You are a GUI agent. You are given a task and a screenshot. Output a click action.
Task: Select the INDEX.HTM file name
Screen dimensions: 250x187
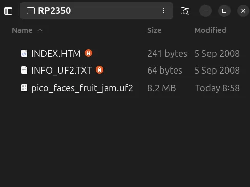pyautogui.click(x=56, y=54)
